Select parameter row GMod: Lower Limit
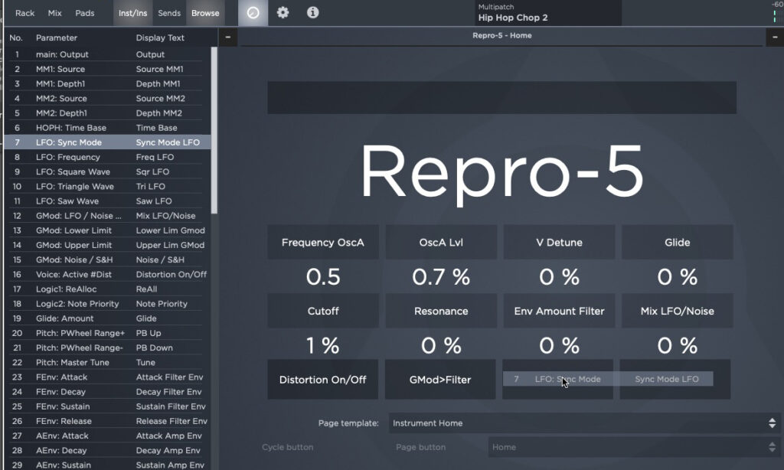Image resolution: width=784 pixels, height=470 pixels. pos(107,230)
